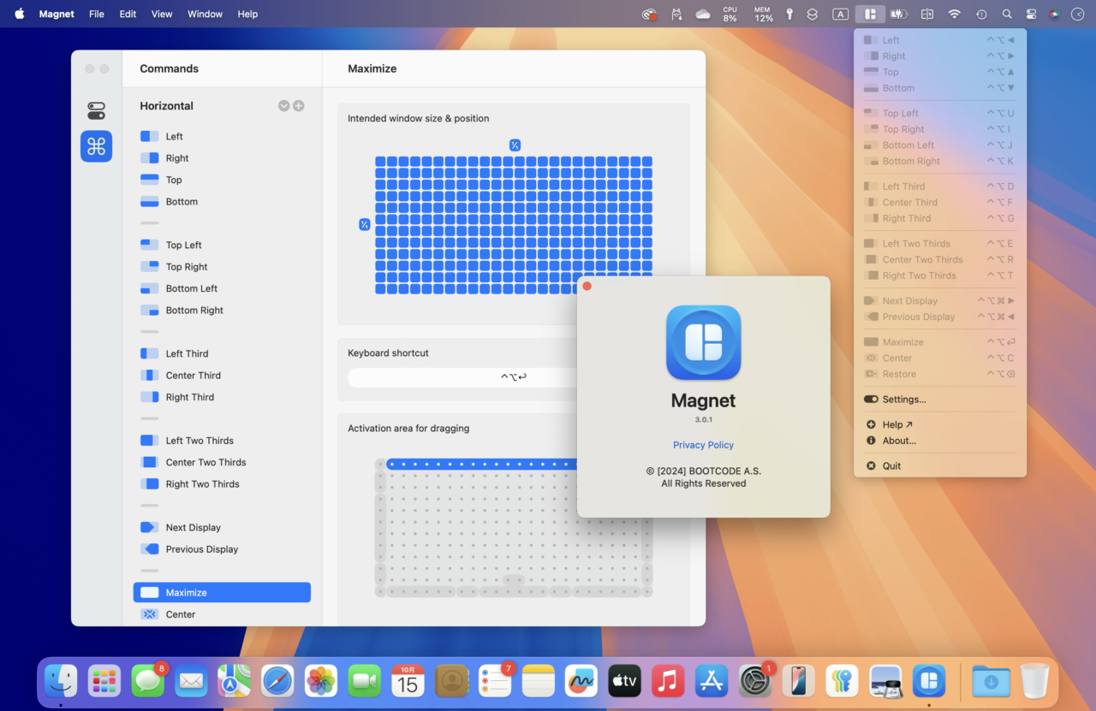
Task: Select the Top Left command icon
Action: click(x=150, y=245)
